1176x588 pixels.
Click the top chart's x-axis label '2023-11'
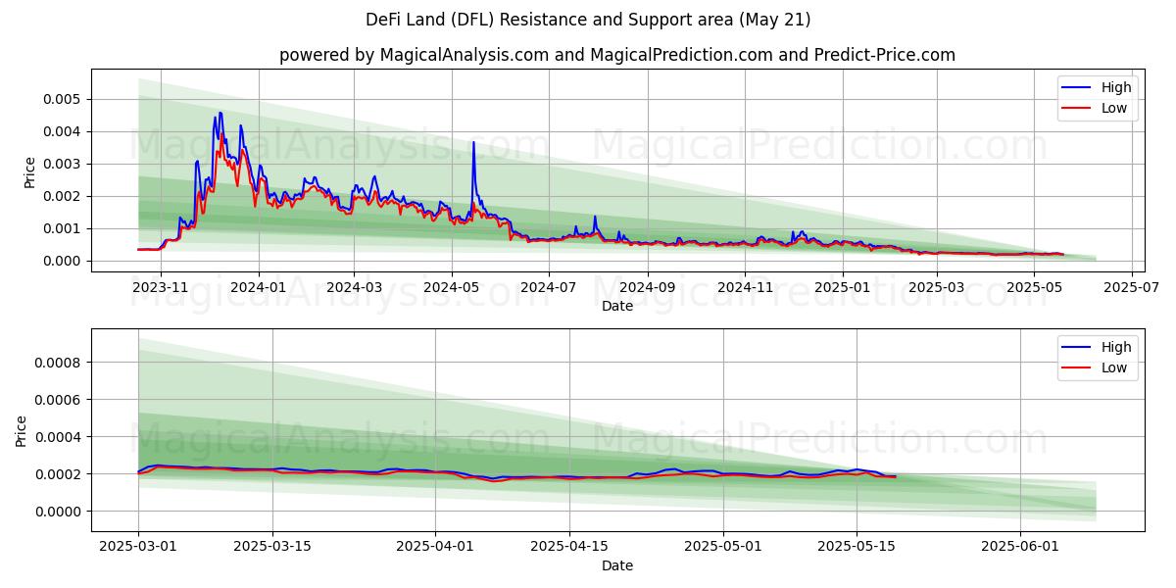pos(161,287)
